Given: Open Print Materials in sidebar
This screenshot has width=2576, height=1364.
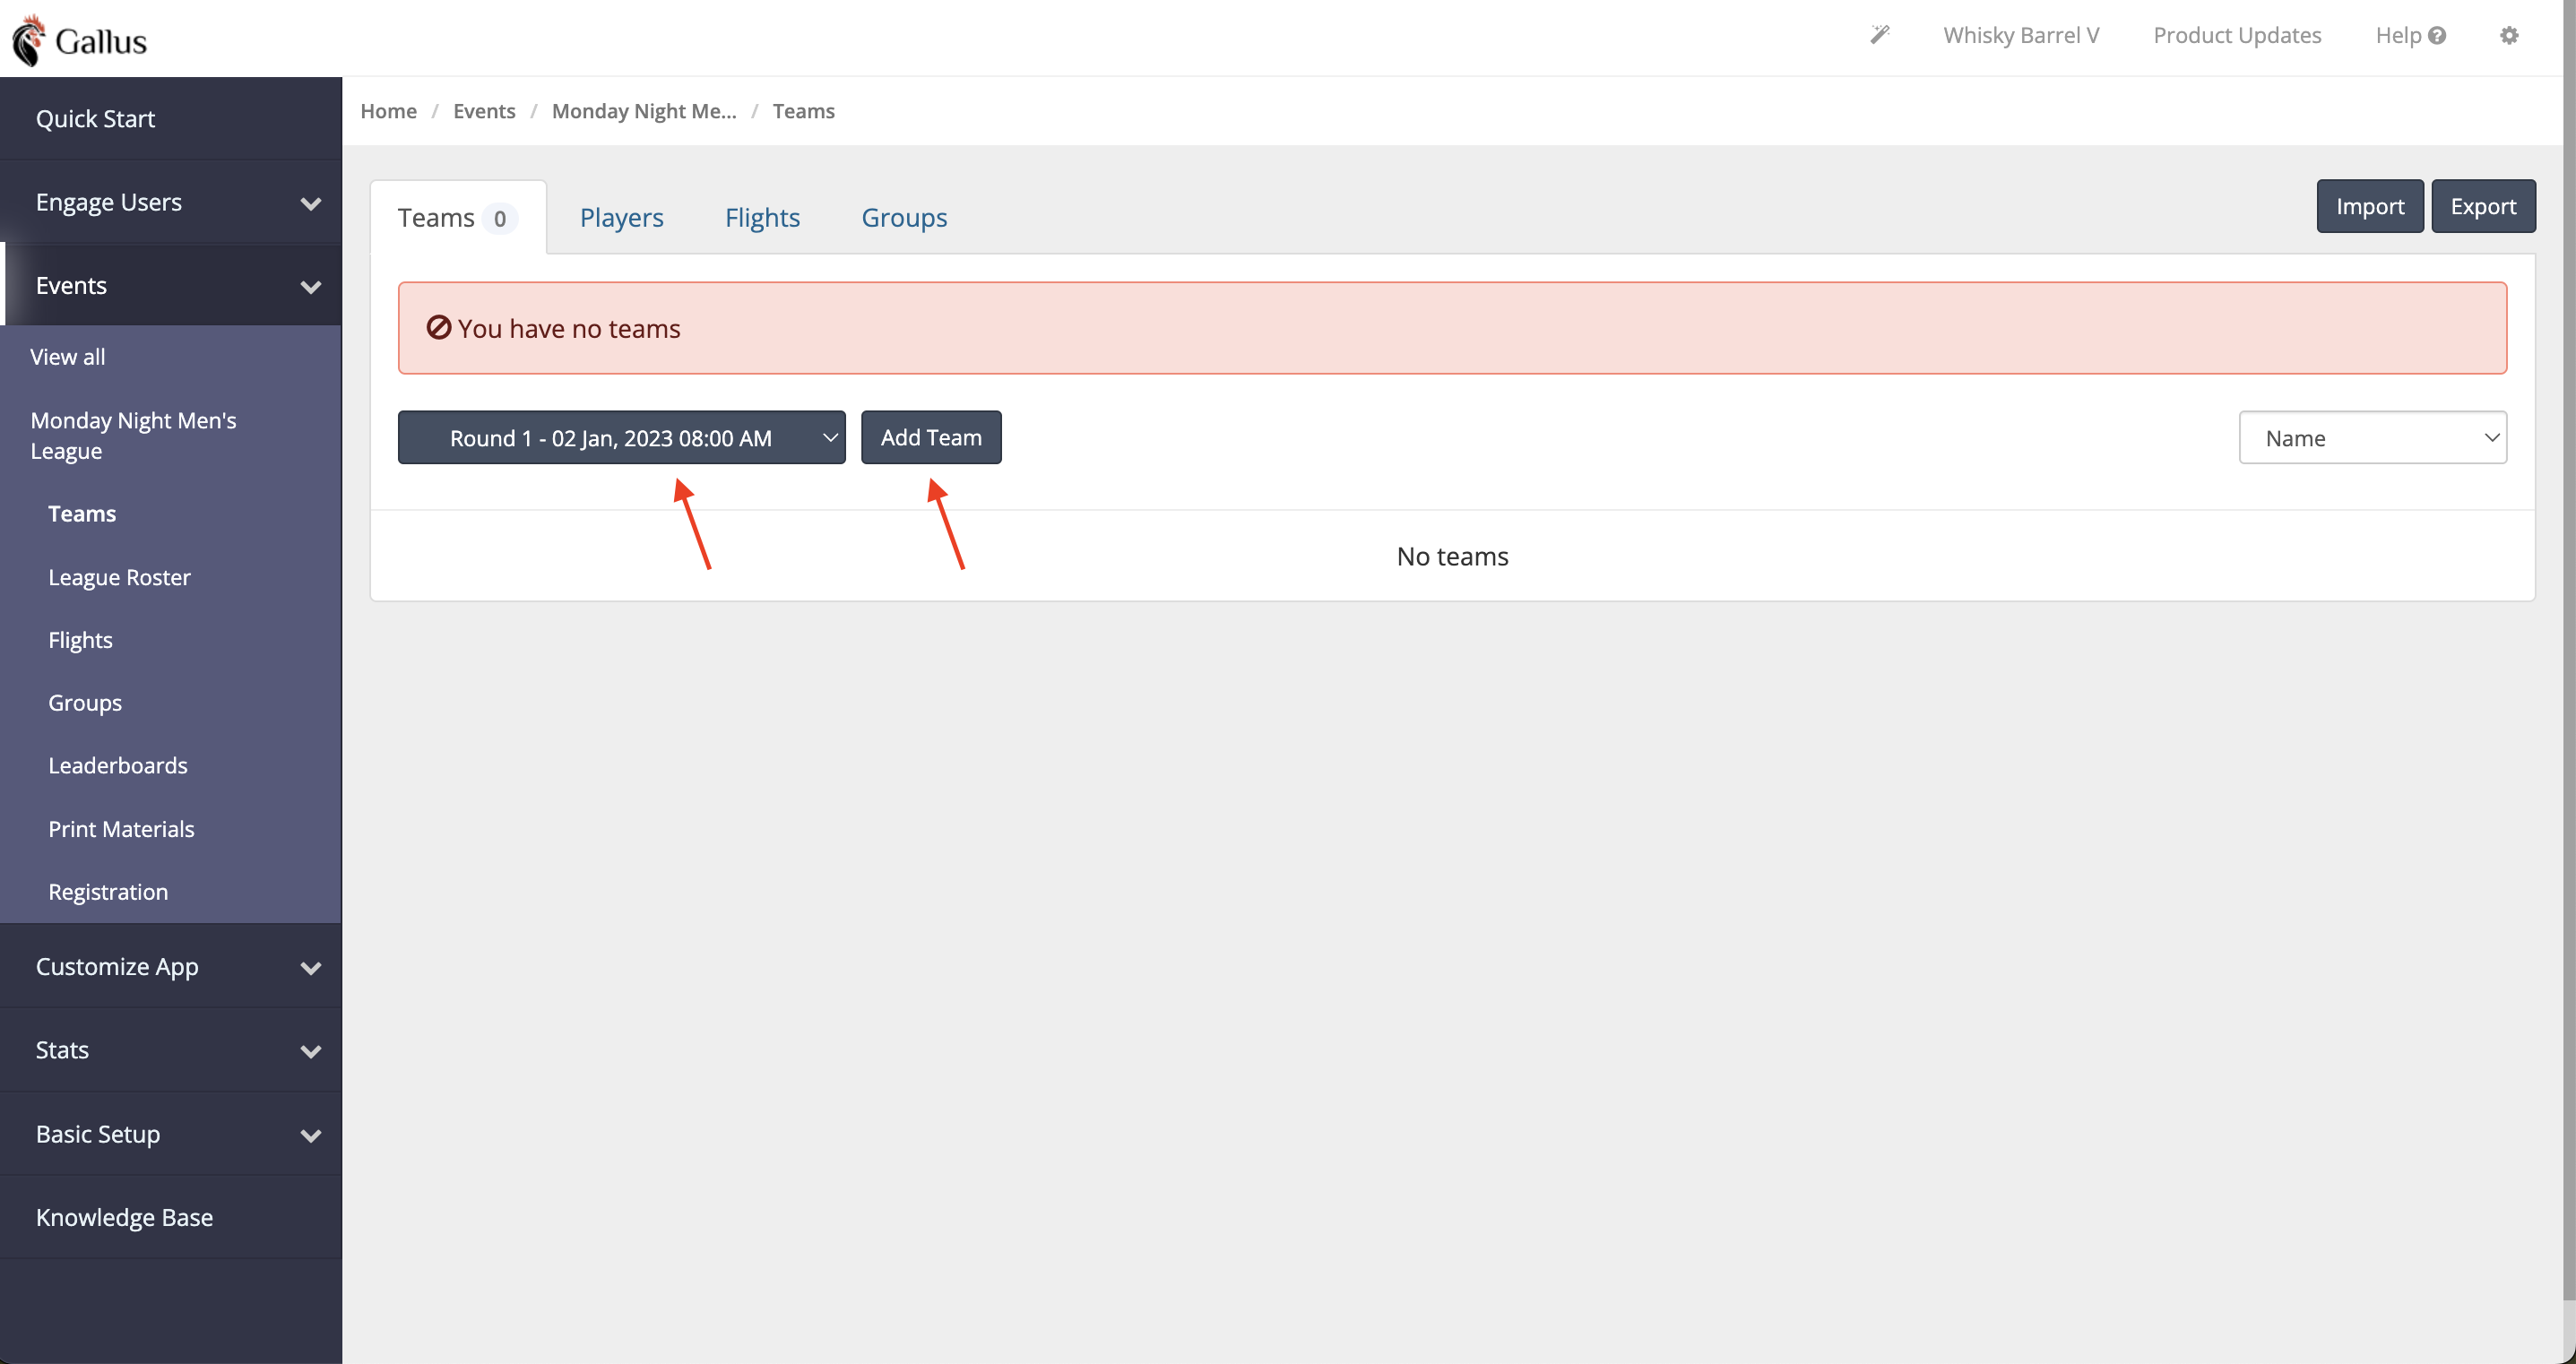Looking at the screenshot, I should (121, 829).
